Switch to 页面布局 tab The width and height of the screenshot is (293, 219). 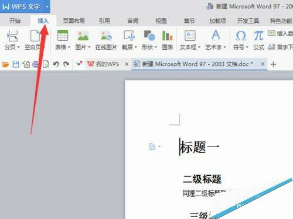point(74,20)
